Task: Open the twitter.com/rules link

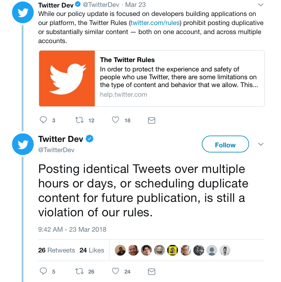Action: (155, 23)
